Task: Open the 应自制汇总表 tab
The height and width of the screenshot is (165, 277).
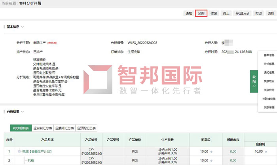Action: 42,128
